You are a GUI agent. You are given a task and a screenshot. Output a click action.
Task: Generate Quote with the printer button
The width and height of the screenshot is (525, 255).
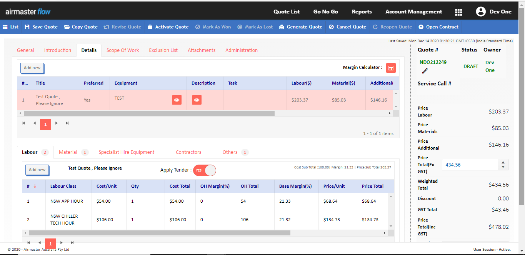[x=301, y=27]
